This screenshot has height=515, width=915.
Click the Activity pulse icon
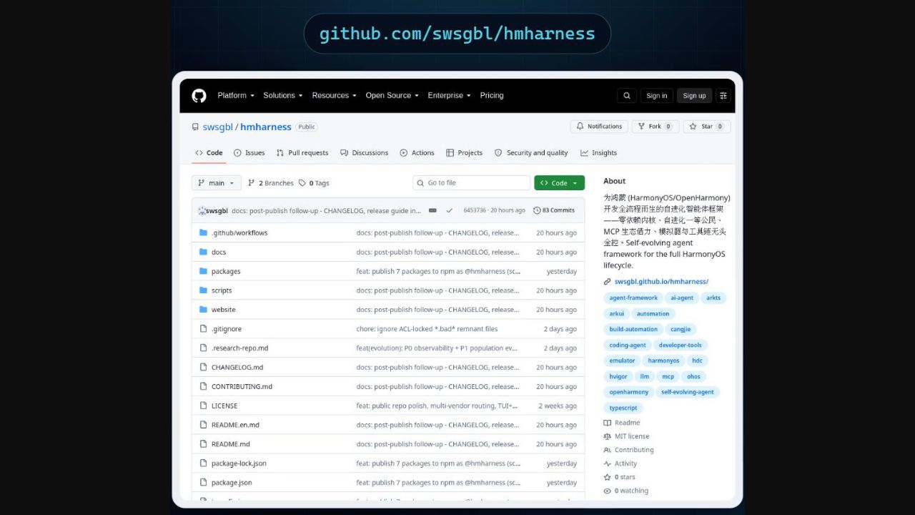click(608, 463)
